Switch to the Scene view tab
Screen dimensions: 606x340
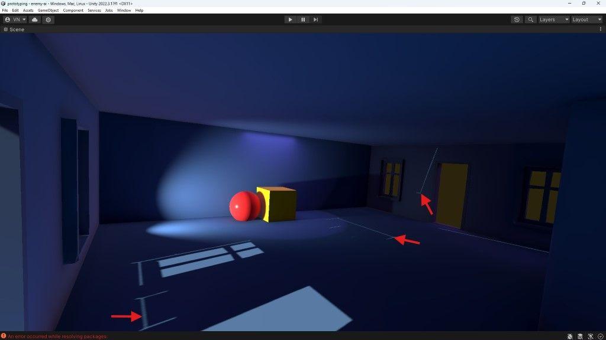tap(13, 29)
